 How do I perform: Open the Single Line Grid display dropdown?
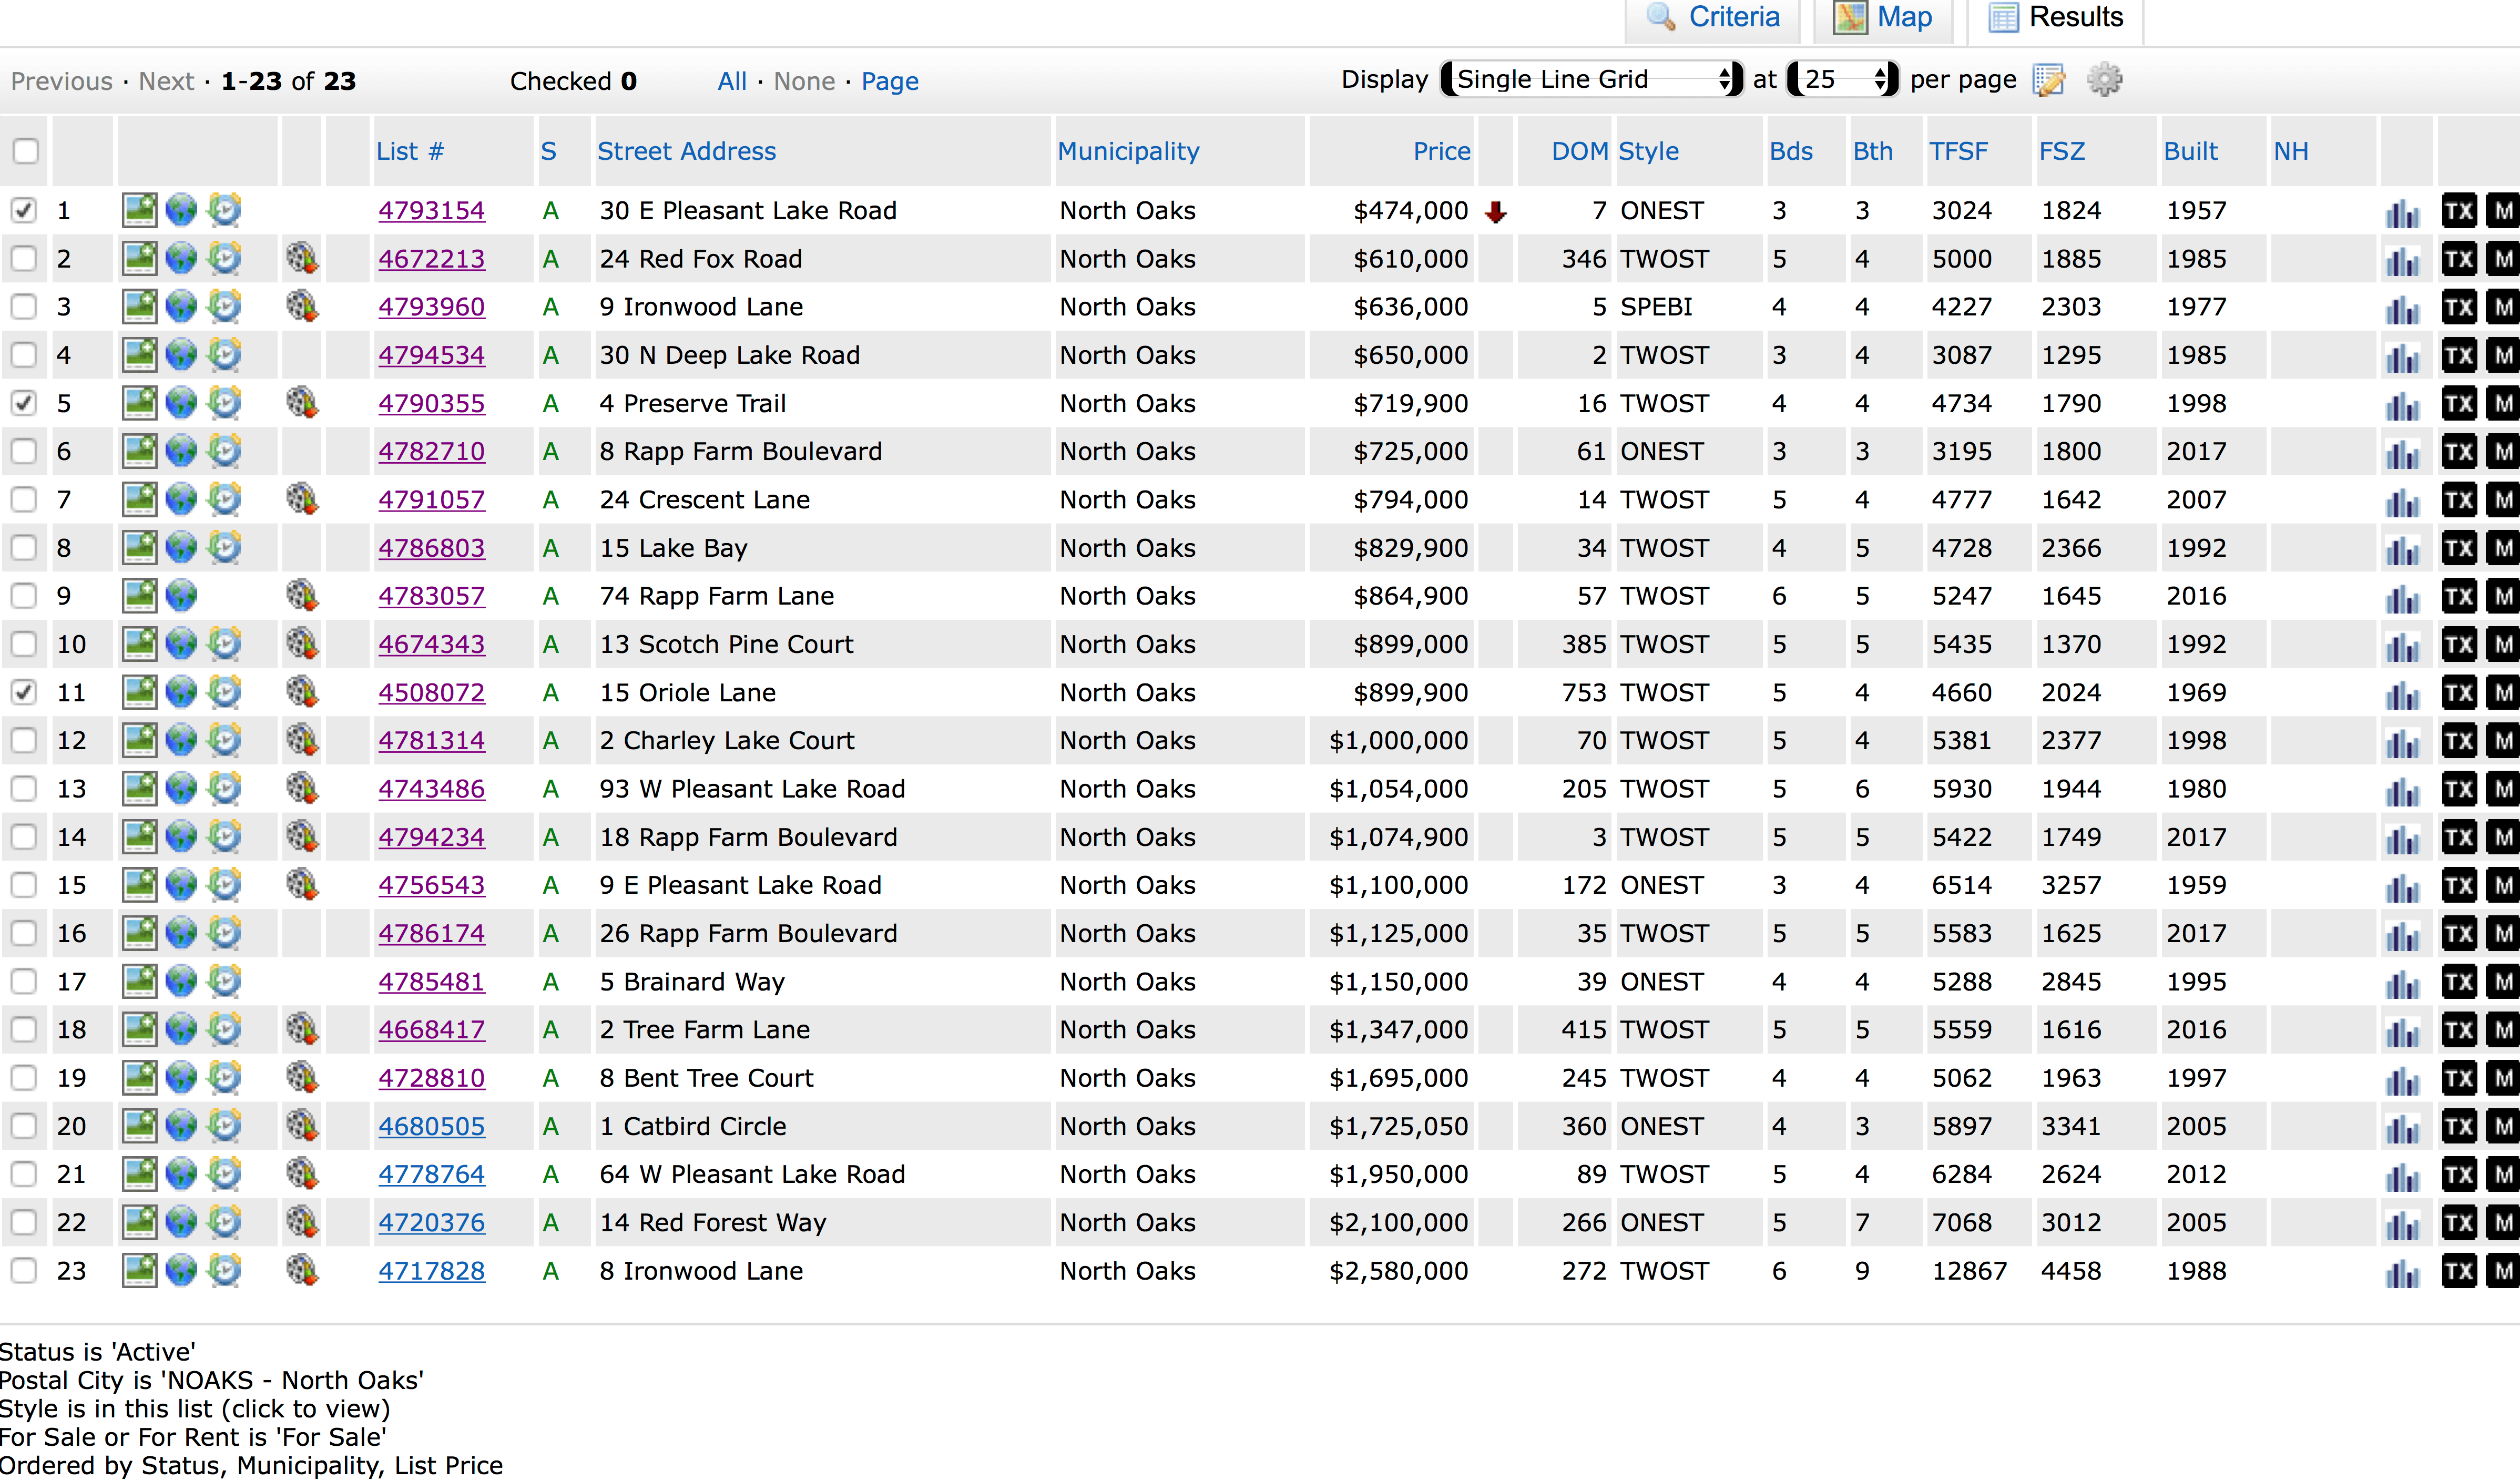[1591, 80]
